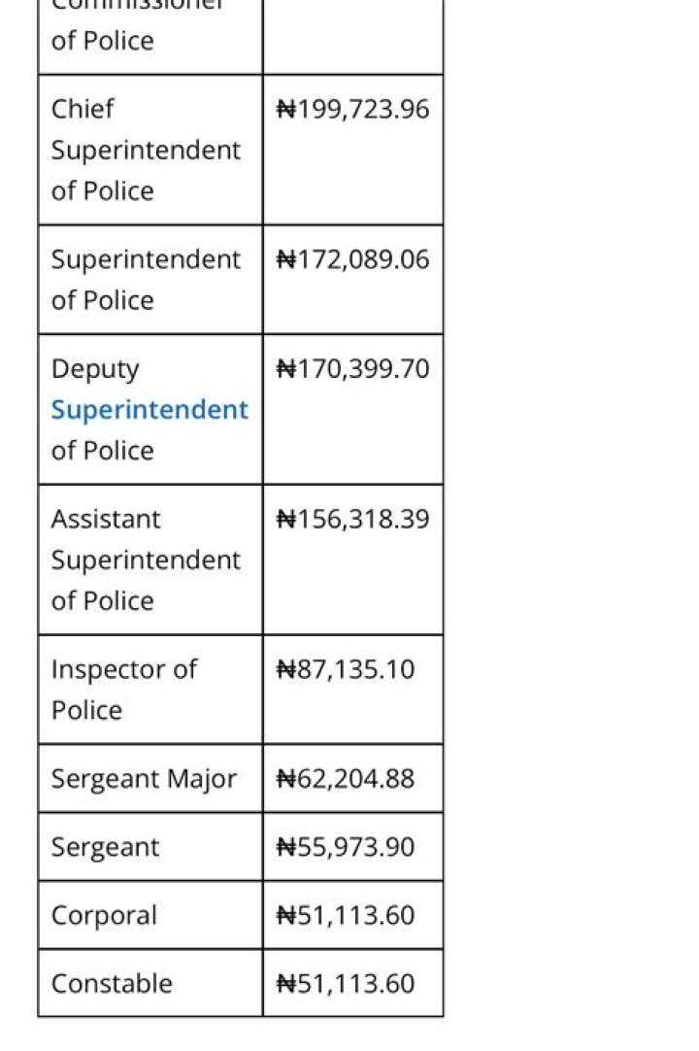The height and width of the screenshot is (1051, 699).
Task: Select the Assistant Superintendent of Police cell
Action: pyautogui.click(x=146, y=559)
